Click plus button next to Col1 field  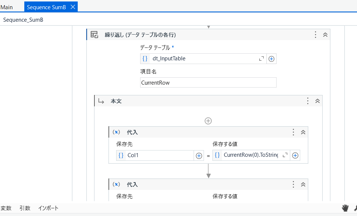click(x=199, y=156)
